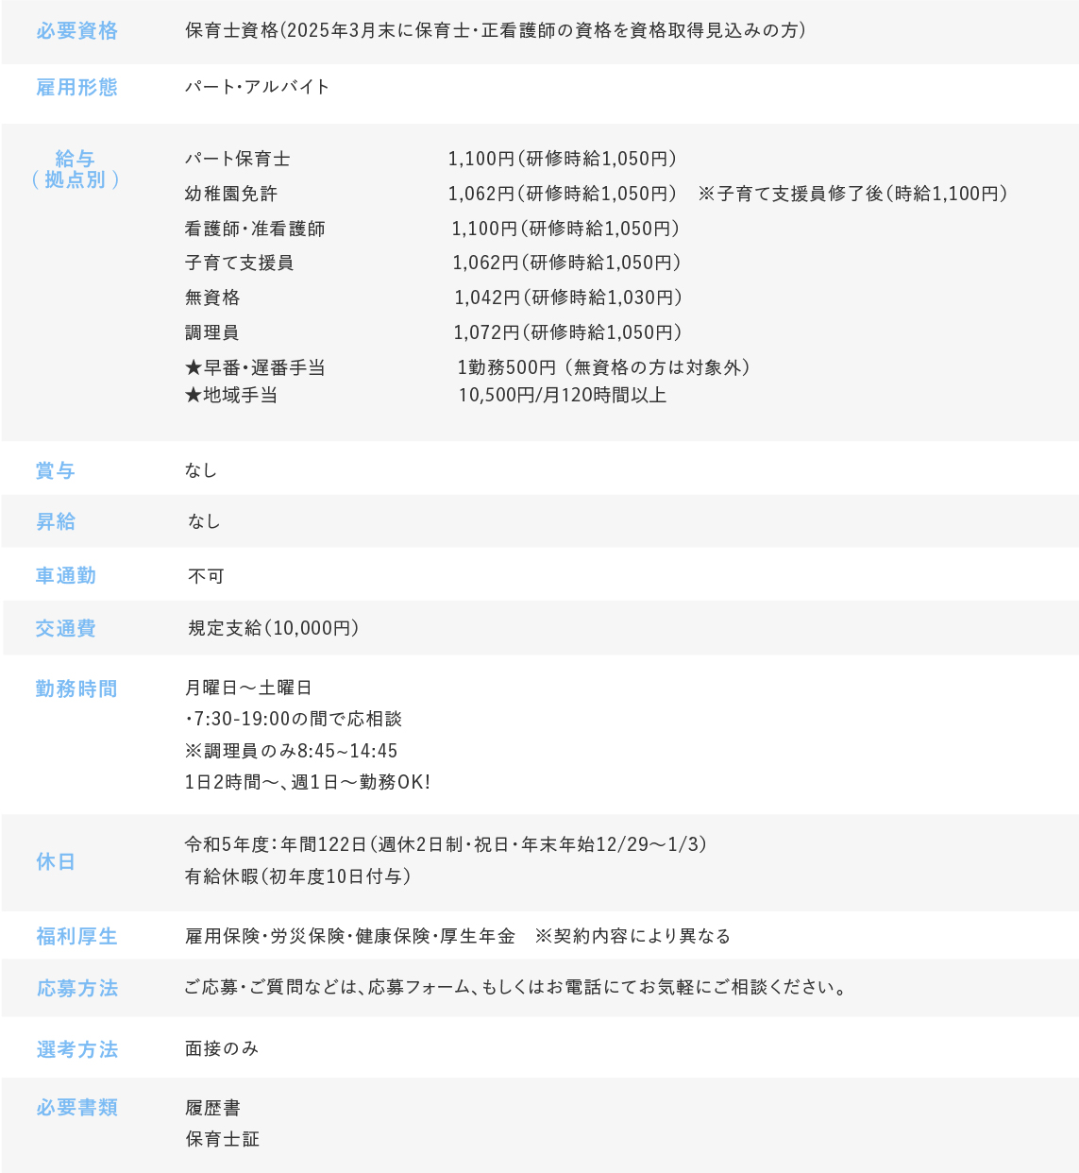Select the 7:30-19:00 working hours line
The width and height of the screenshot is (1079, 1173).
[294, 719]
